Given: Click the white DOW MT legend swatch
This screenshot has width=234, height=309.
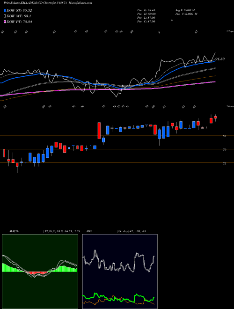Looking at the screenshot, I should point(5,16).
